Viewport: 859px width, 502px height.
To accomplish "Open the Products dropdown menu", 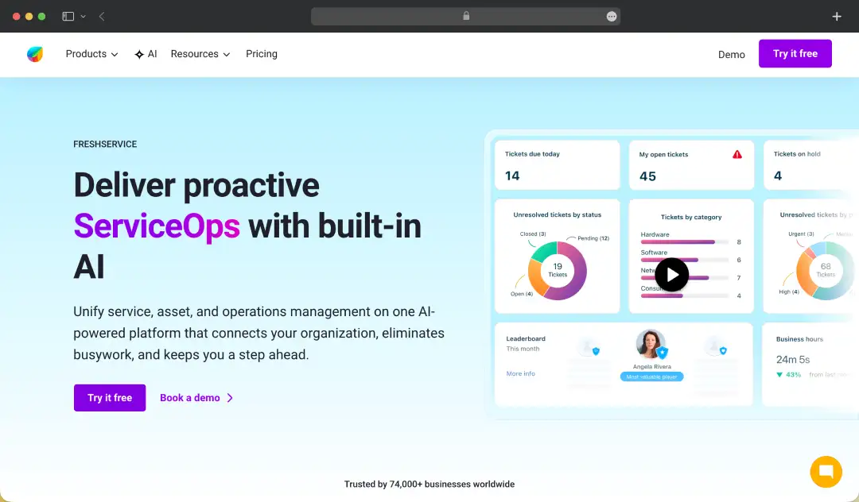I will click(91, 53).
